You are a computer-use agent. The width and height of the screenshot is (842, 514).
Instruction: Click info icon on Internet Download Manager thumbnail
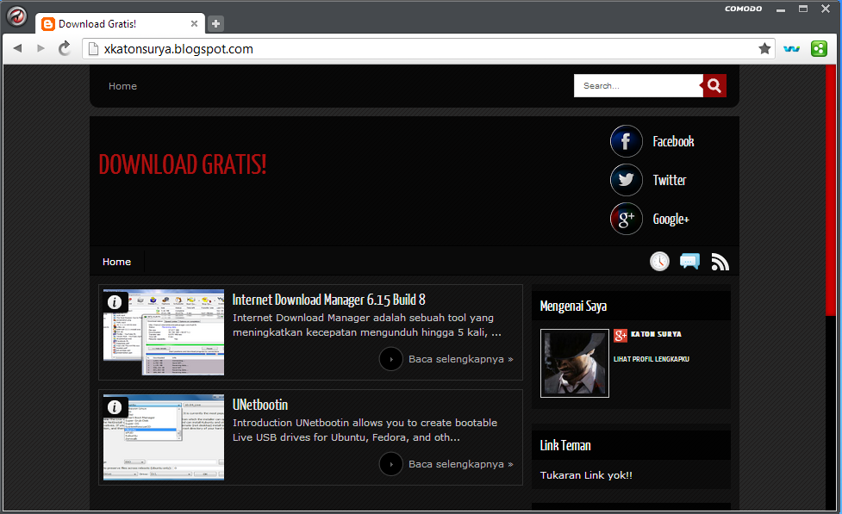coord(115,302)
